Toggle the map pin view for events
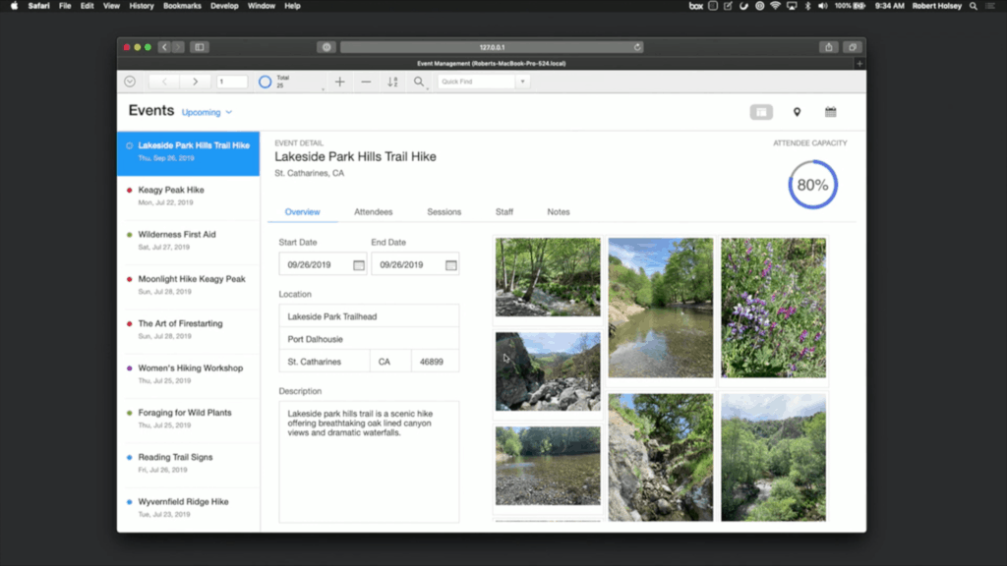The width and height of the screenshot is (1007, 566). pyautogui.click(x=798, y=112)
